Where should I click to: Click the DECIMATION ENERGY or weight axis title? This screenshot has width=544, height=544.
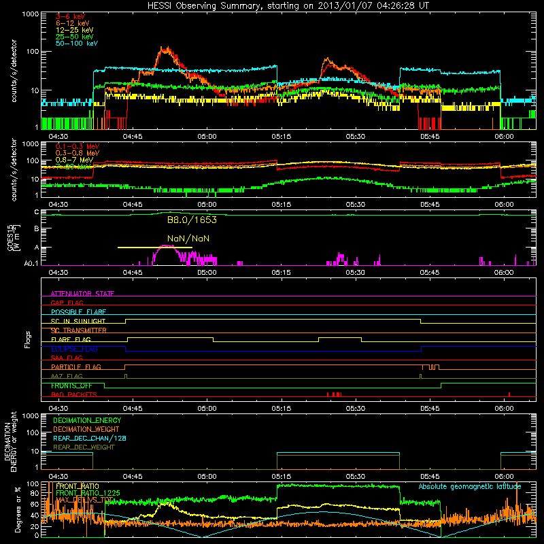(10, 441)
